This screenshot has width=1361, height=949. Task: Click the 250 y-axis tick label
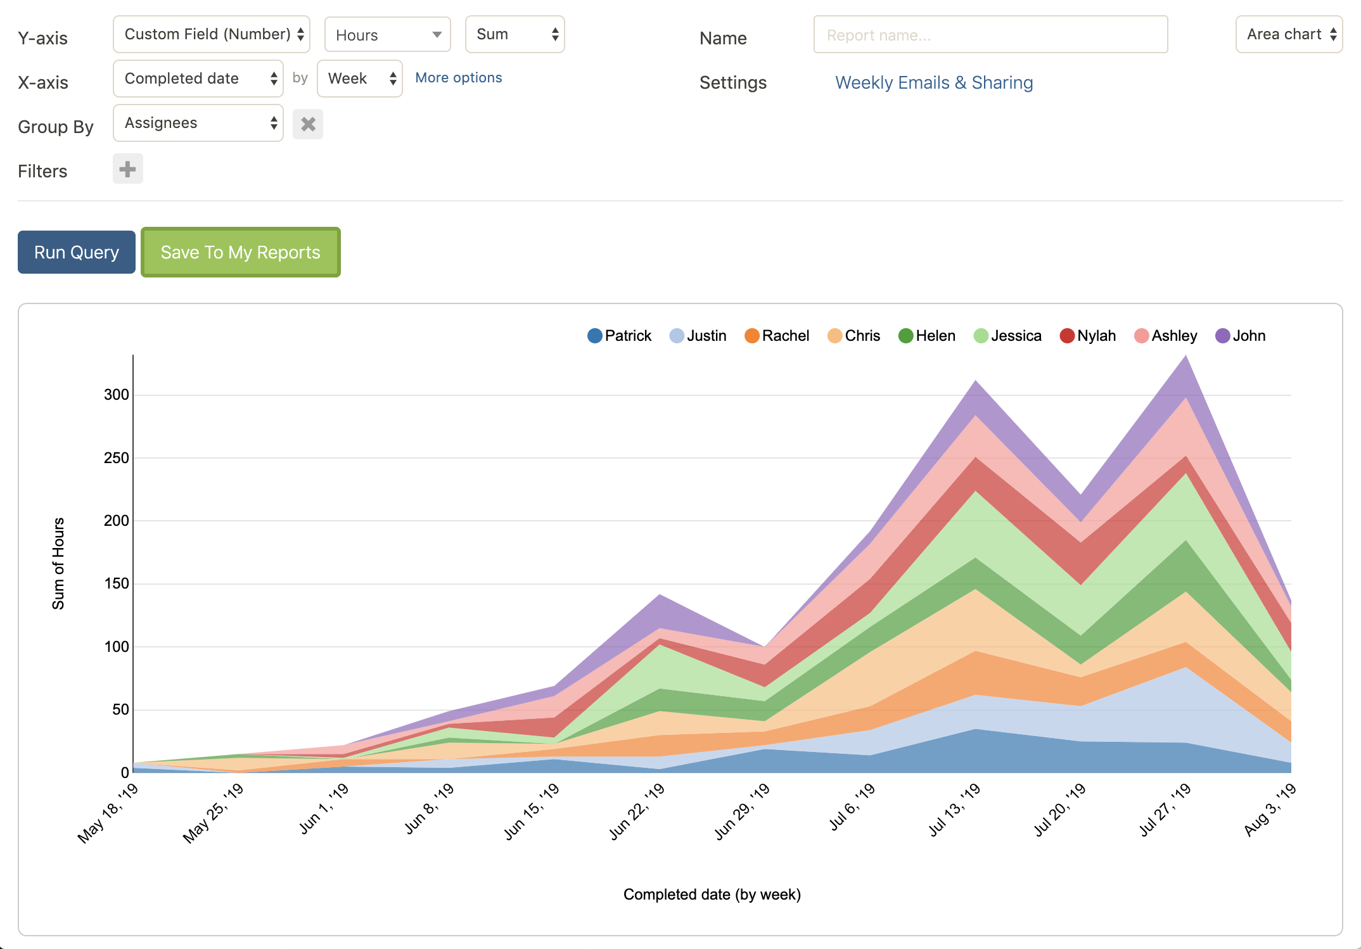tap(117, 457)
